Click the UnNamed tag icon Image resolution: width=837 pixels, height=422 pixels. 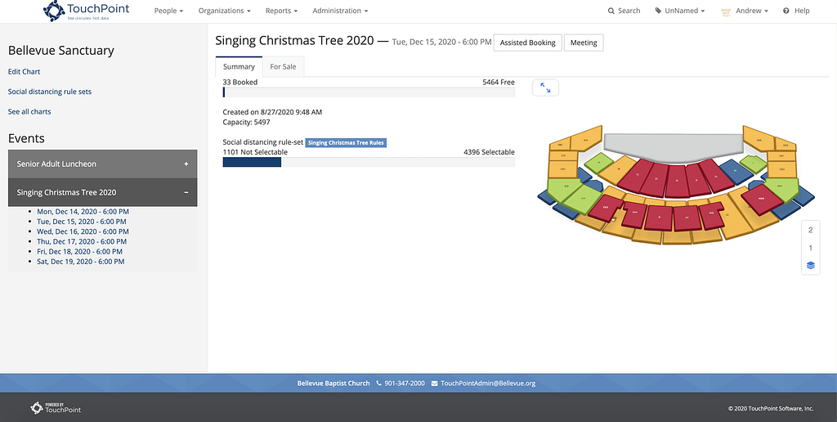(658, 11)
